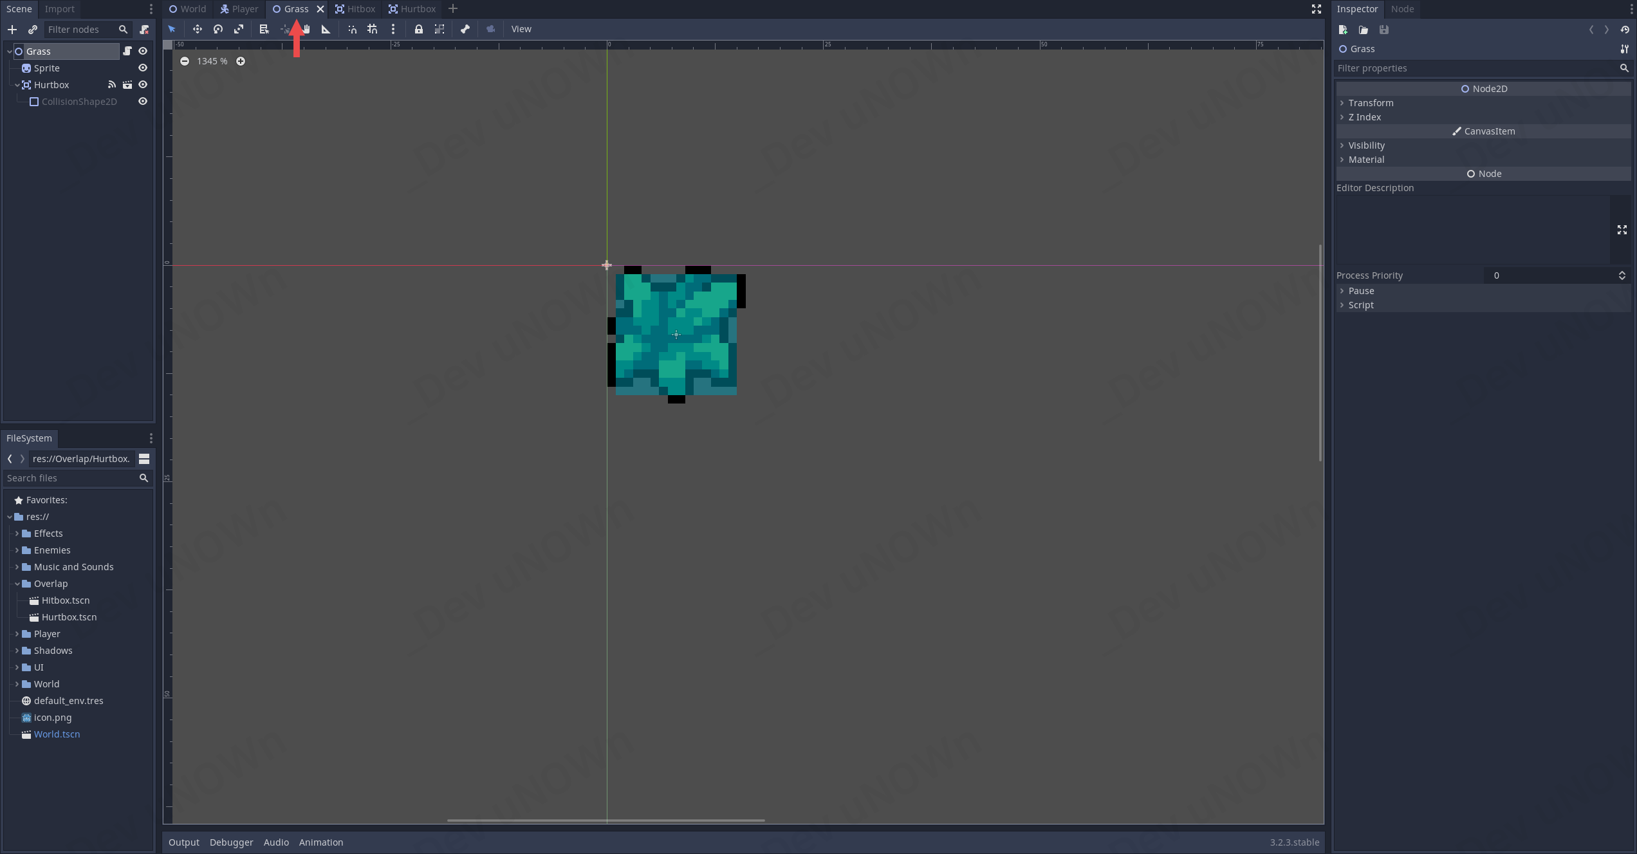Viewport: 1637px width, 854px height.
Task: Open the Debugger bottom panel
Action: 231,842
